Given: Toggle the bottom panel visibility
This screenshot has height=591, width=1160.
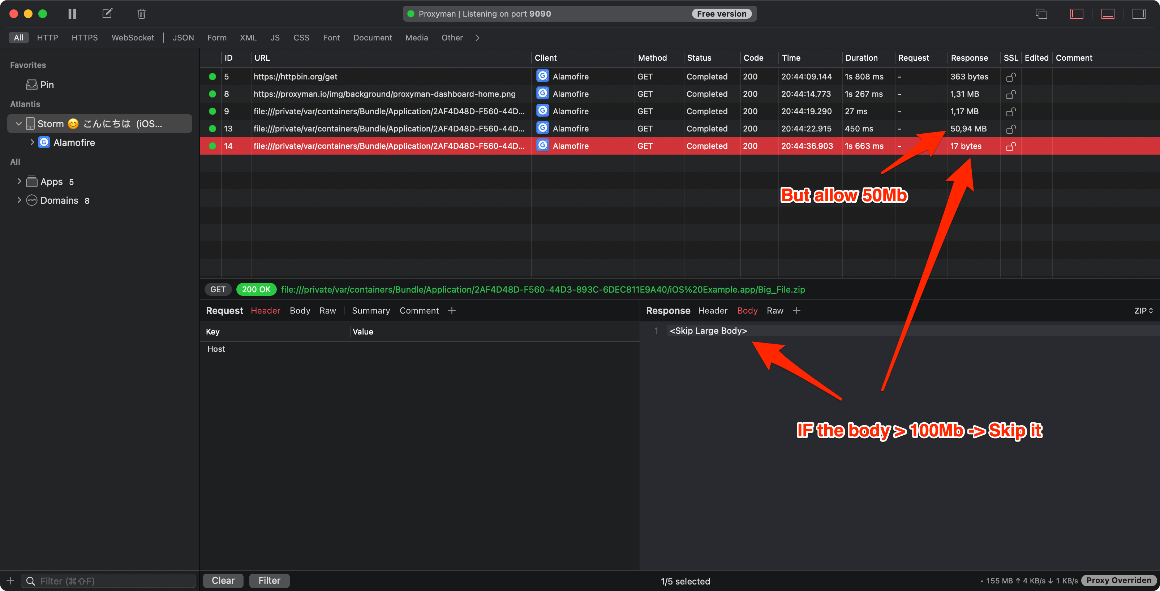Looking at the screenshot, I should [x=1108, y=13].
